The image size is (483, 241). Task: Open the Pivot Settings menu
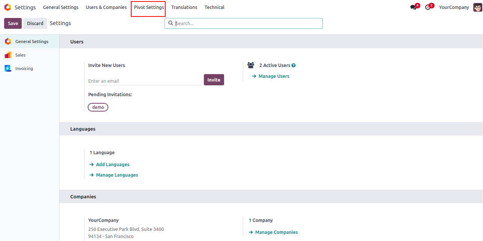149,7
